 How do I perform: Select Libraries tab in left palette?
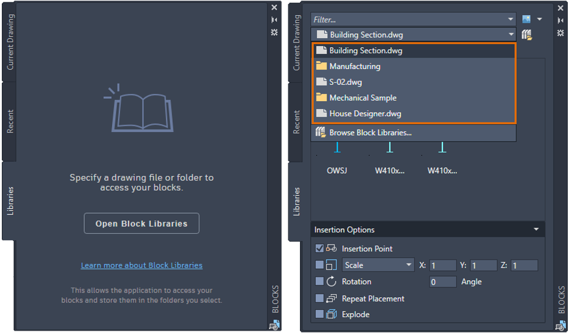point(10,200)
